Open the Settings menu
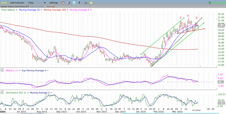 click(54, 3)
